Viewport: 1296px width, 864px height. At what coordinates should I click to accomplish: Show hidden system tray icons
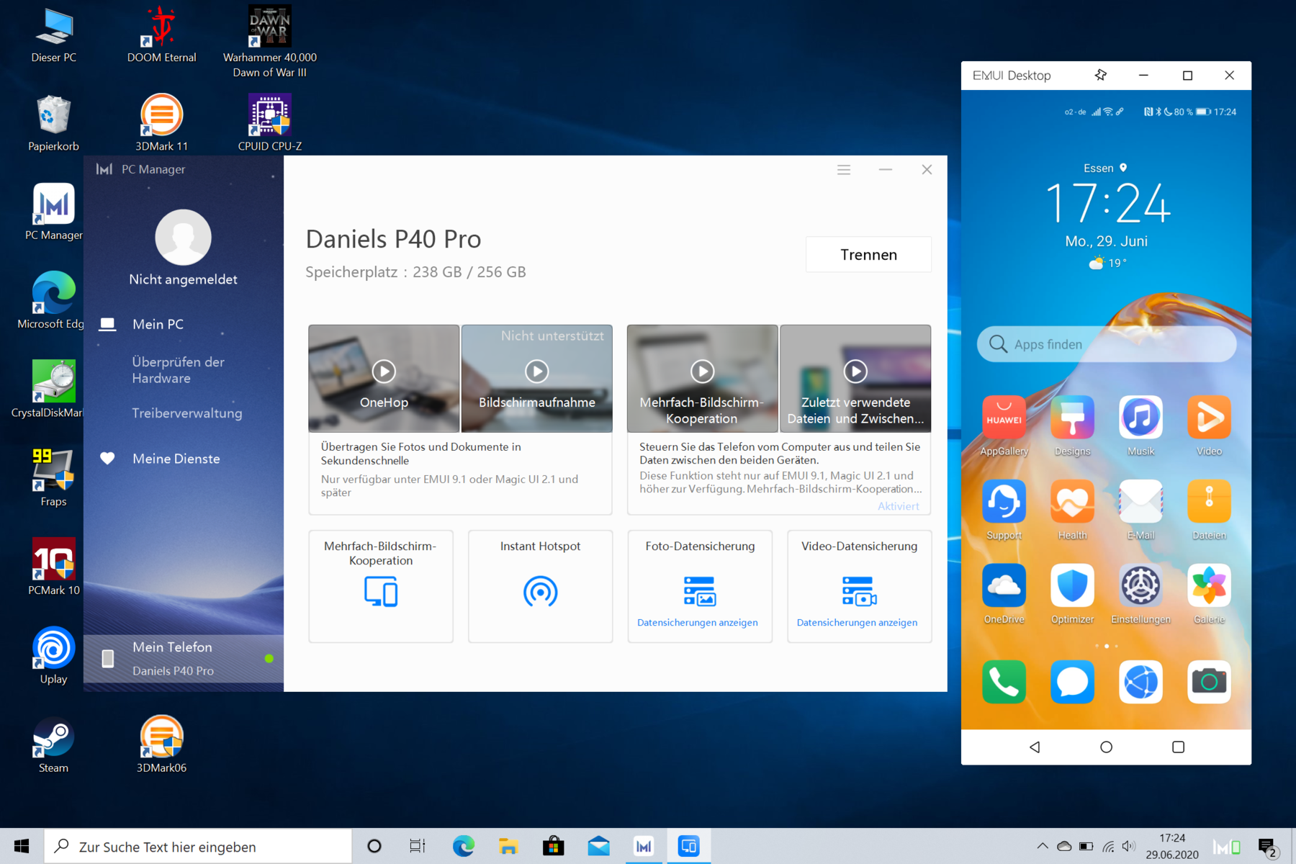tap(1042, 847)
